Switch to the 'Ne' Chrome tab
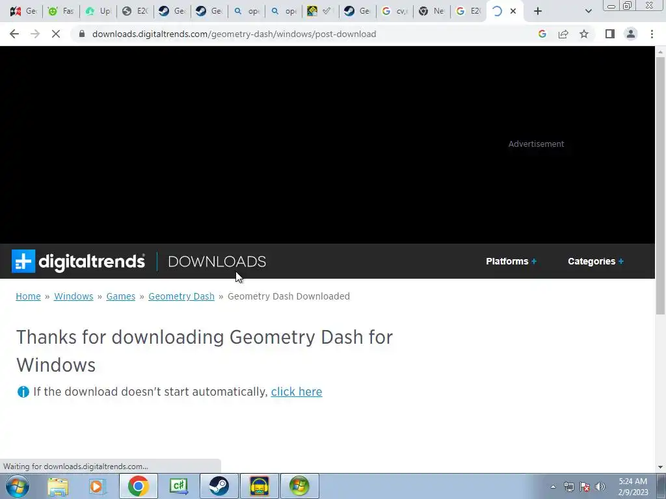 tap(432, 11)
